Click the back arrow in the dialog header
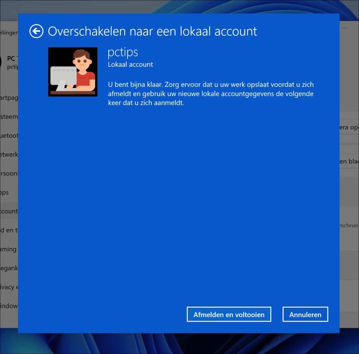 [36, 31]
